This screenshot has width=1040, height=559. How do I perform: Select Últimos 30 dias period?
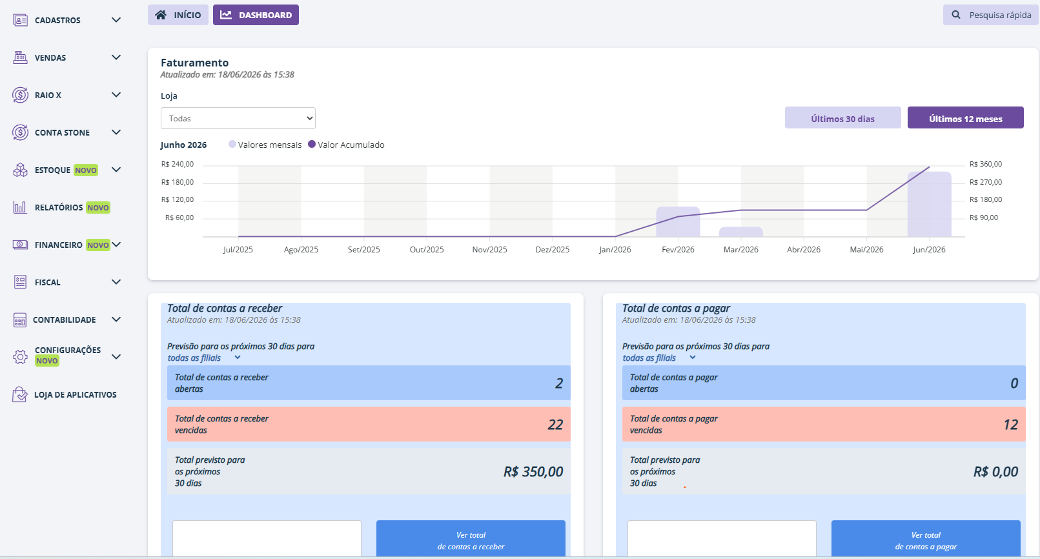click(843, 117)
